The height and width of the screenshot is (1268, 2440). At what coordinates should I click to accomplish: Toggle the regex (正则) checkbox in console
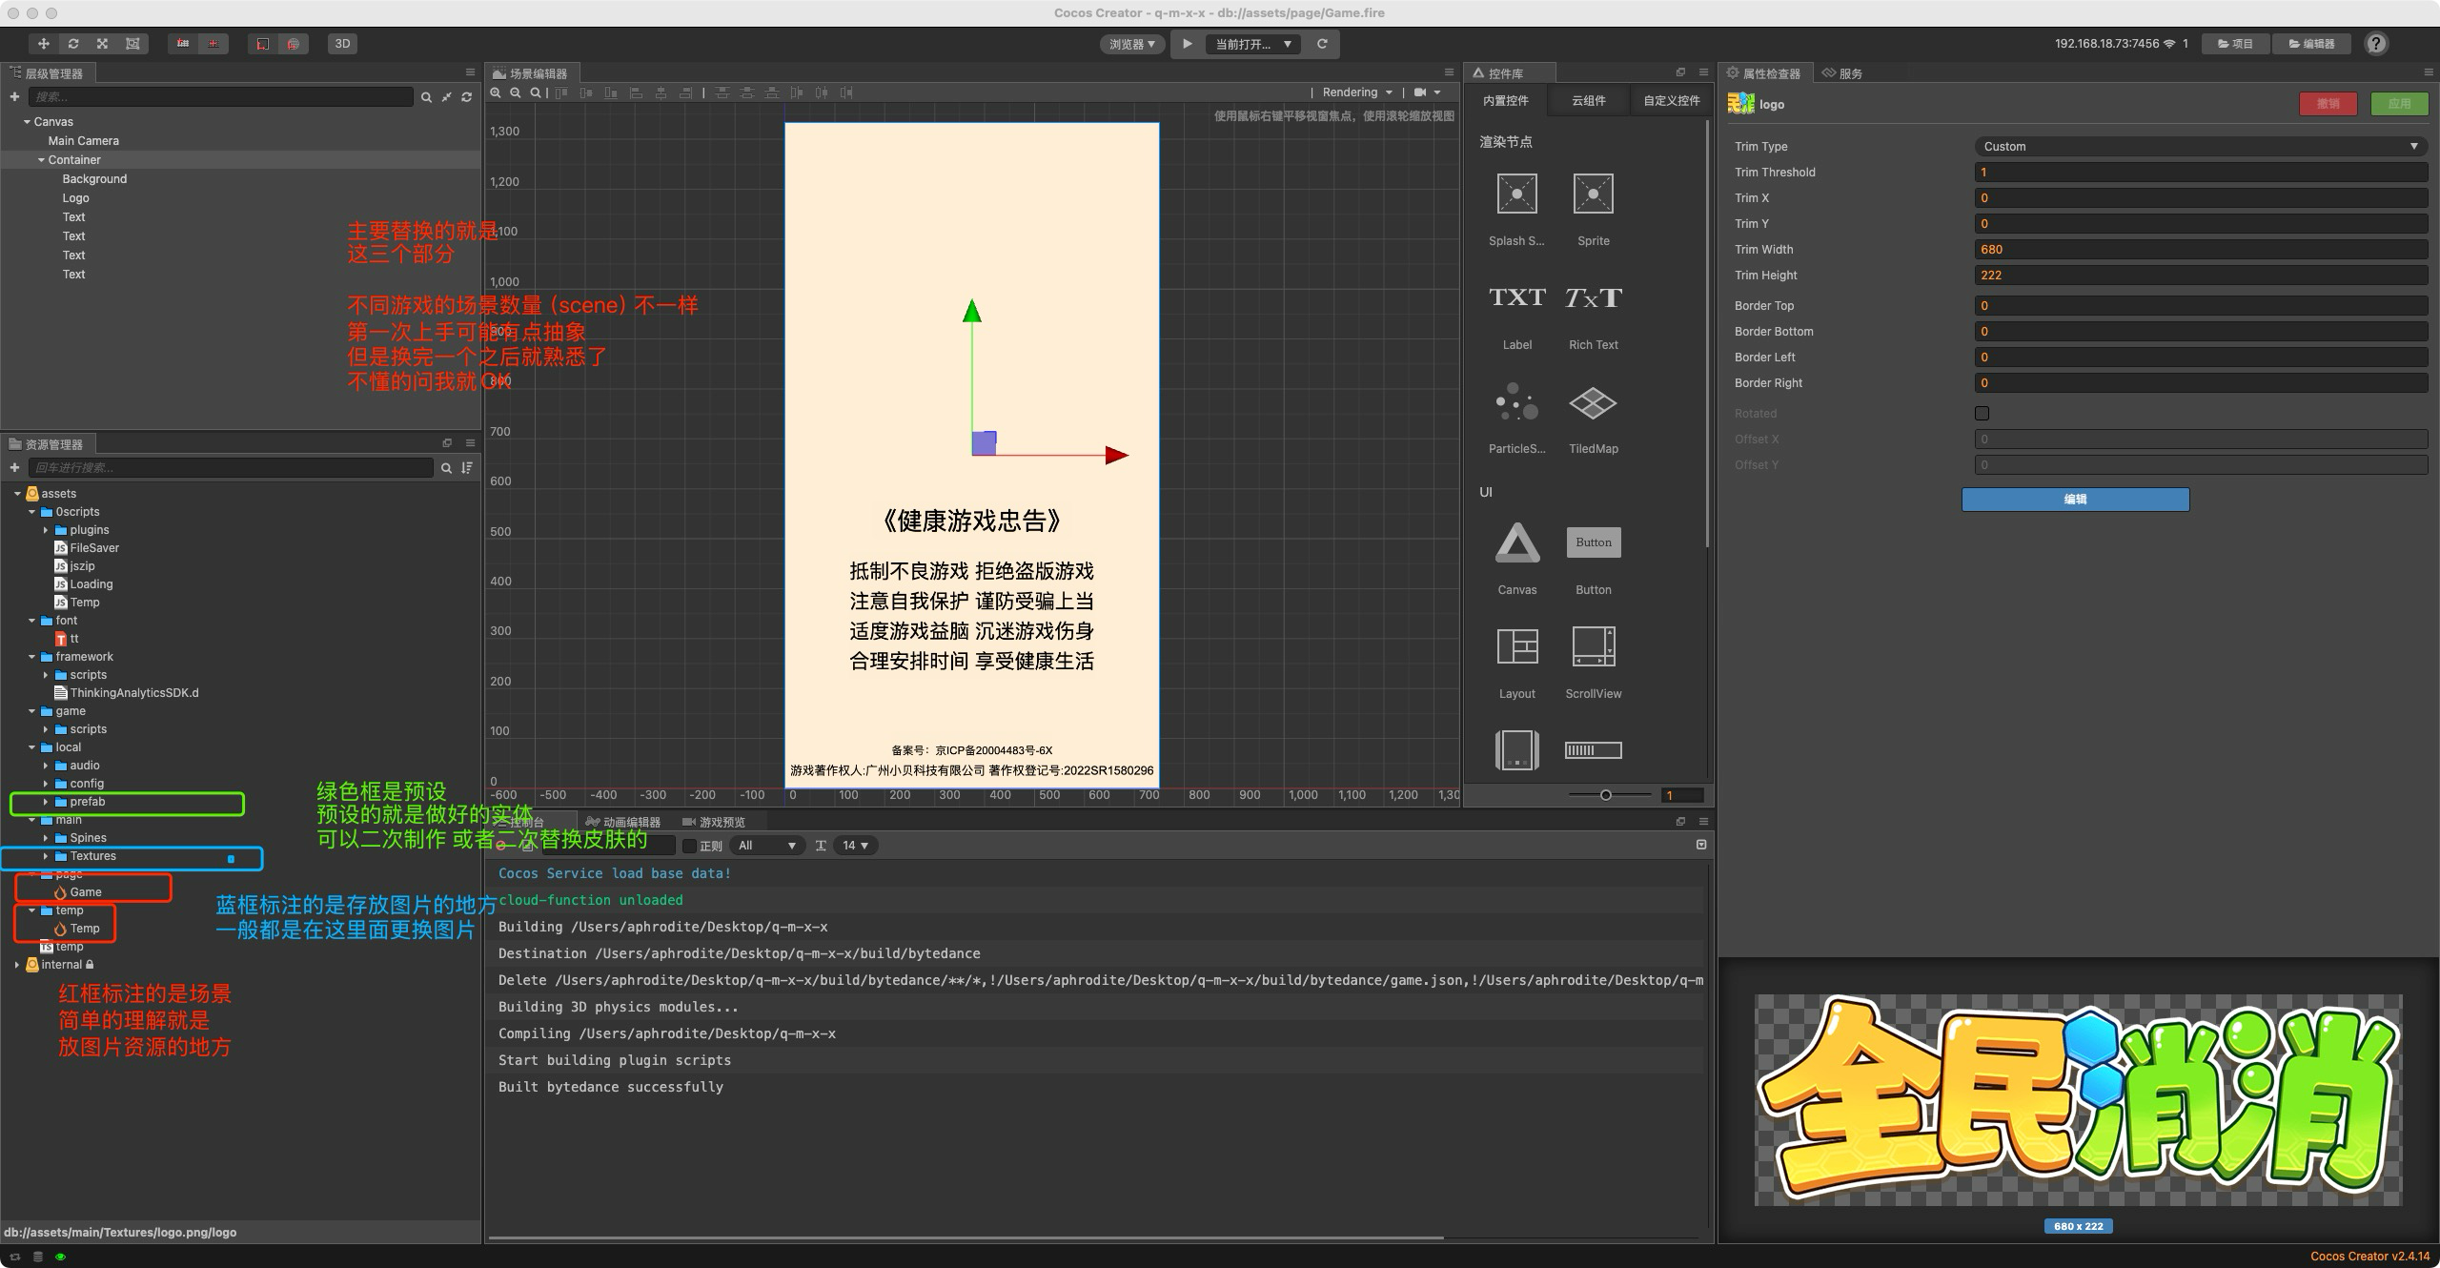[689, 846]
